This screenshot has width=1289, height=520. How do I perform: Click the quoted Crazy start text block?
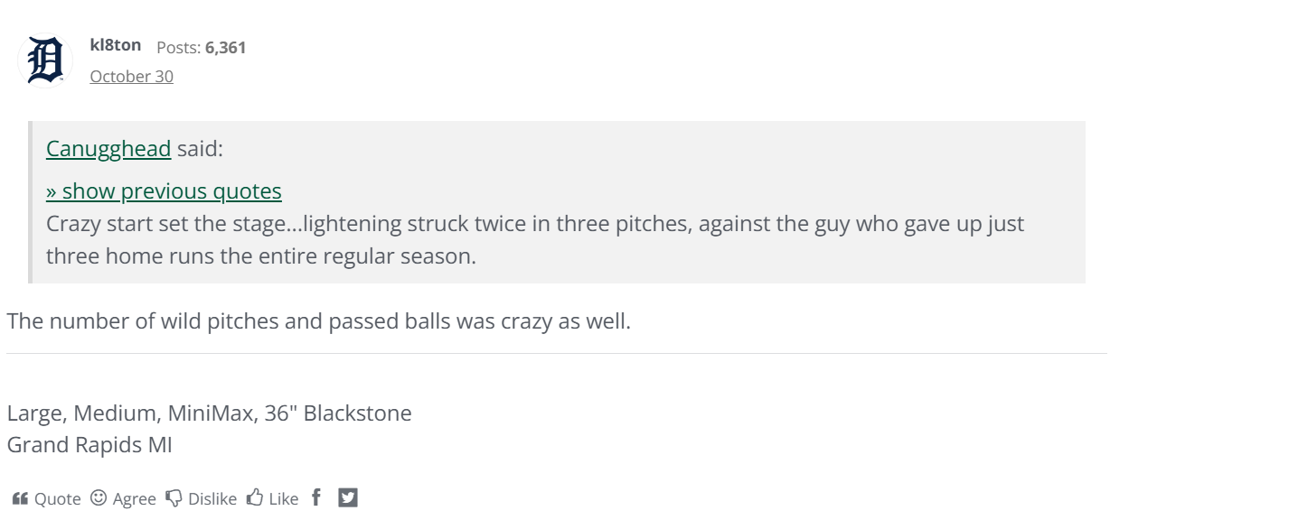[534, 240]
